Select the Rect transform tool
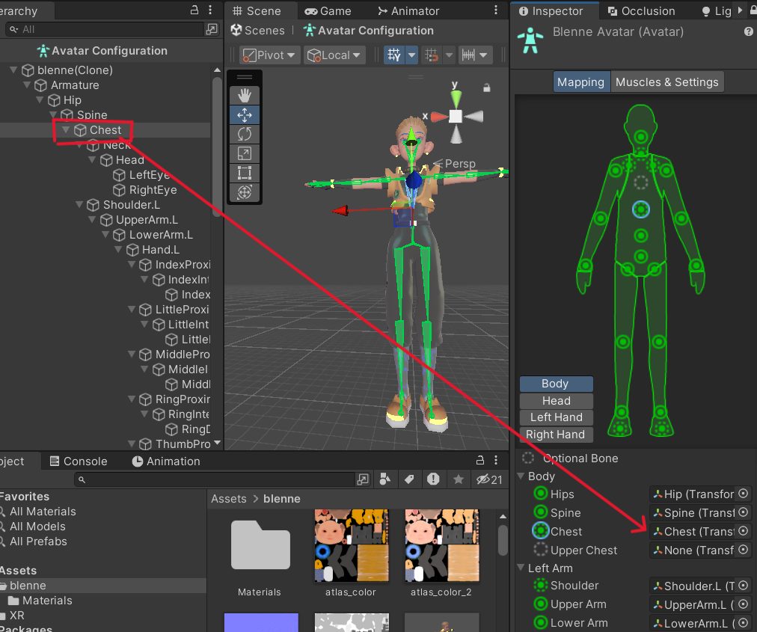Viewport: 757px width, 632px height. coord(244,174)
